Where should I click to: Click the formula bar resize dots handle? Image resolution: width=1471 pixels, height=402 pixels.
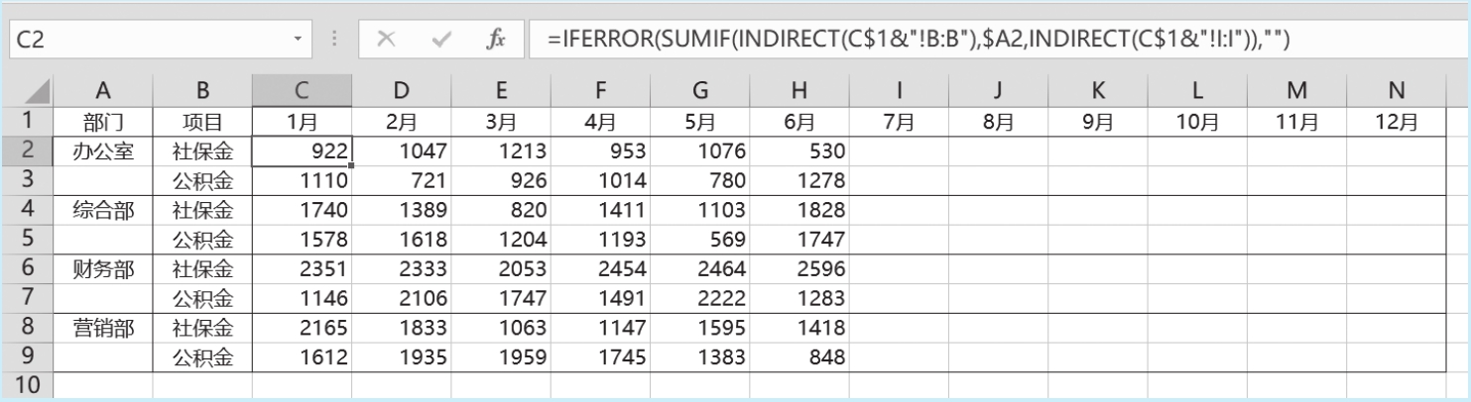click(x=334, y=41)
